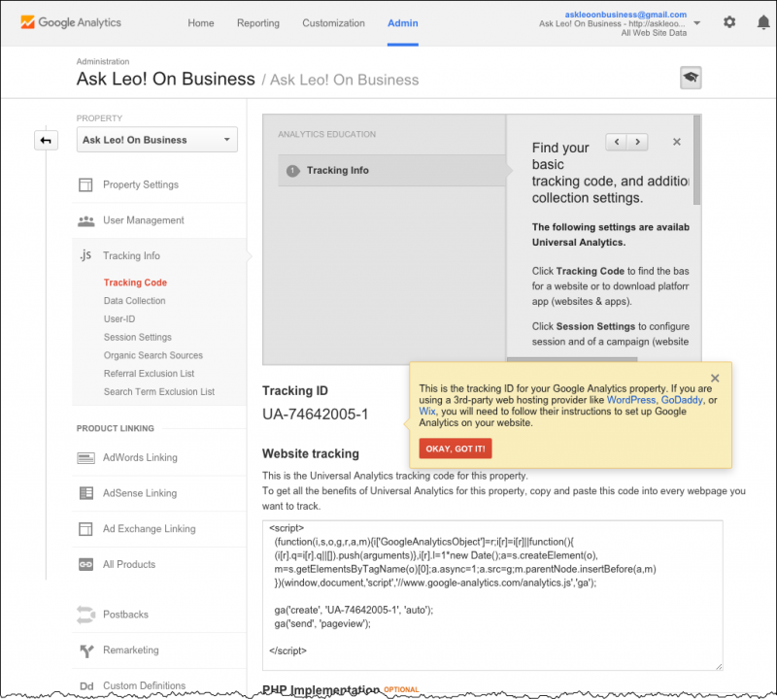Open the settings gear icon
Screen dimensions: 777x699
(729, 22)
